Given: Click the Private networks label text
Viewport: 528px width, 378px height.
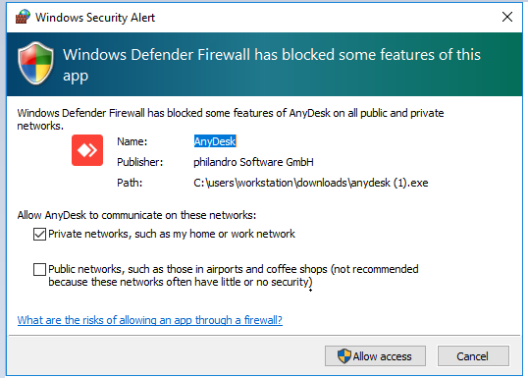Looking at the screenshot, I should tap(172, 234).
